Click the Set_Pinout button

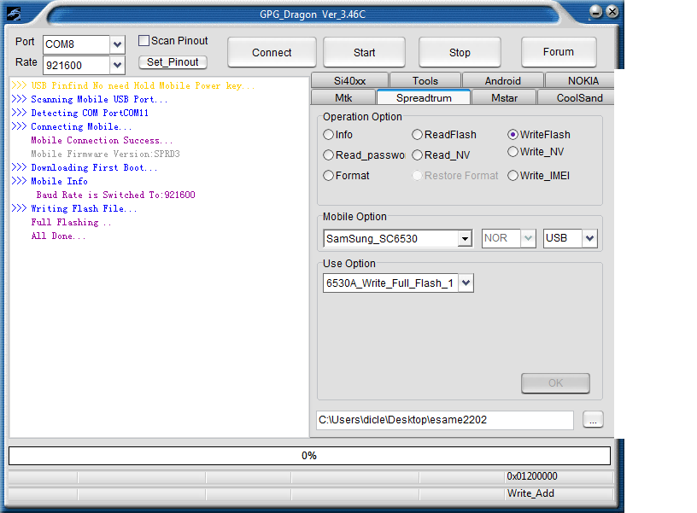coord(173,62)
